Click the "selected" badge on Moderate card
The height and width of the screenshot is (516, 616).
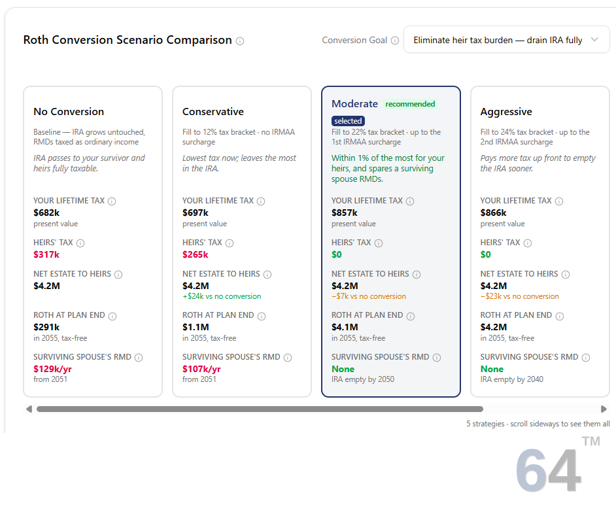coord(348,121)
